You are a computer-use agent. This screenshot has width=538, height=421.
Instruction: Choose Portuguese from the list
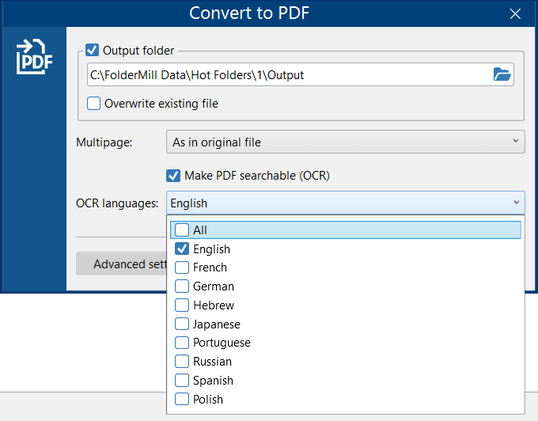click(x=182, y=343)
